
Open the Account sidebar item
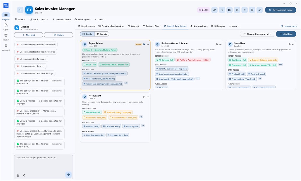coord(6,48)
